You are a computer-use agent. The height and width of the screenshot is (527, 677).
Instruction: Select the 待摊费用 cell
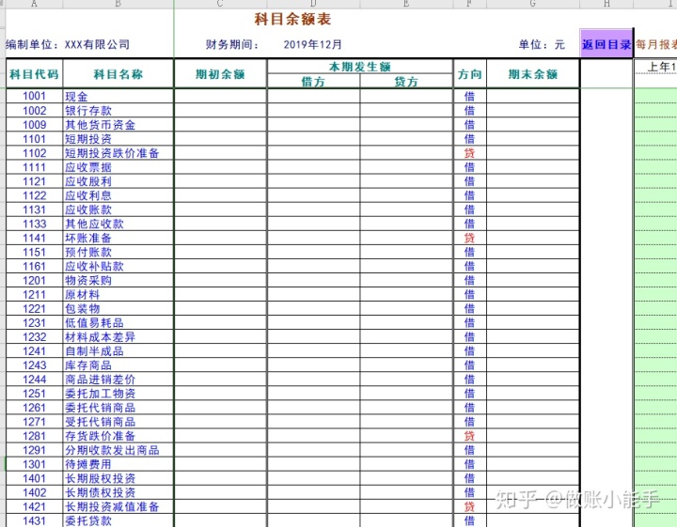coord(118,464)
